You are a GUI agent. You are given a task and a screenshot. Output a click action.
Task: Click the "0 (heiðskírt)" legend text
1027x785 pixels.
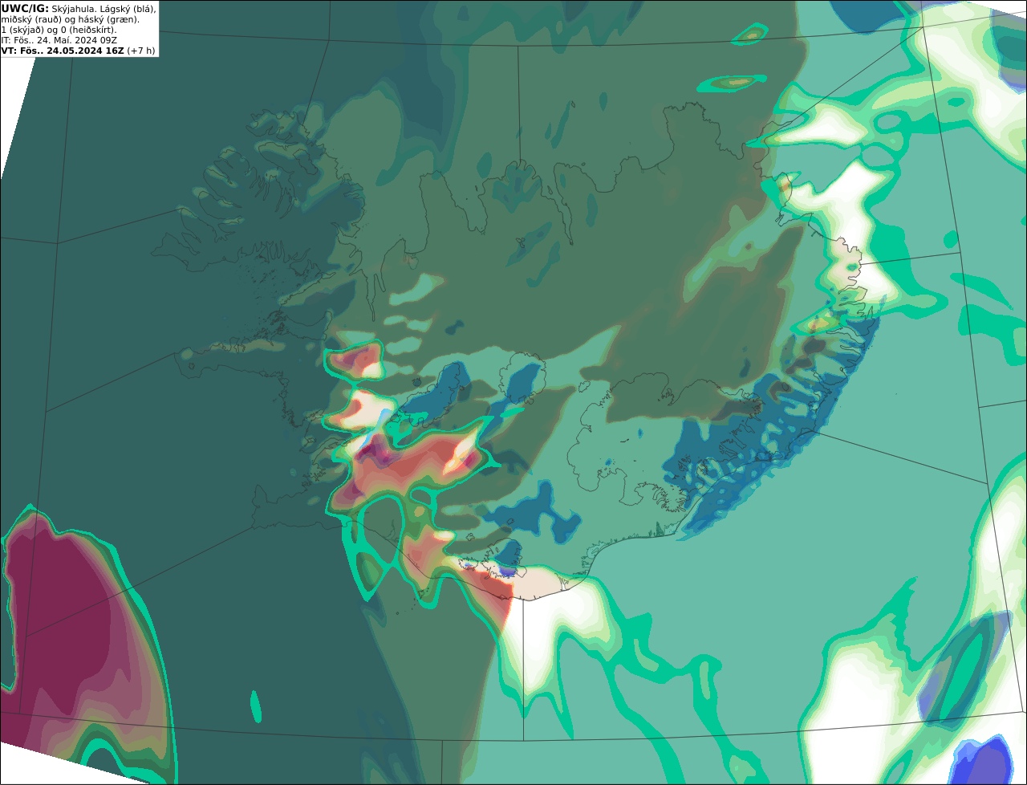(x=88, y=31)
